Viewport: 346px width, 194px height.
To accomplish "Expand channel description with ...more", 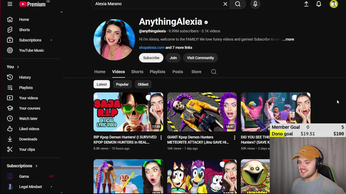I will tap(288, 39).
